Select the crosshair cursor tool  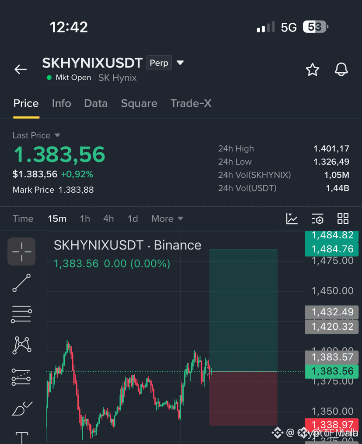[x=21, y=251]
